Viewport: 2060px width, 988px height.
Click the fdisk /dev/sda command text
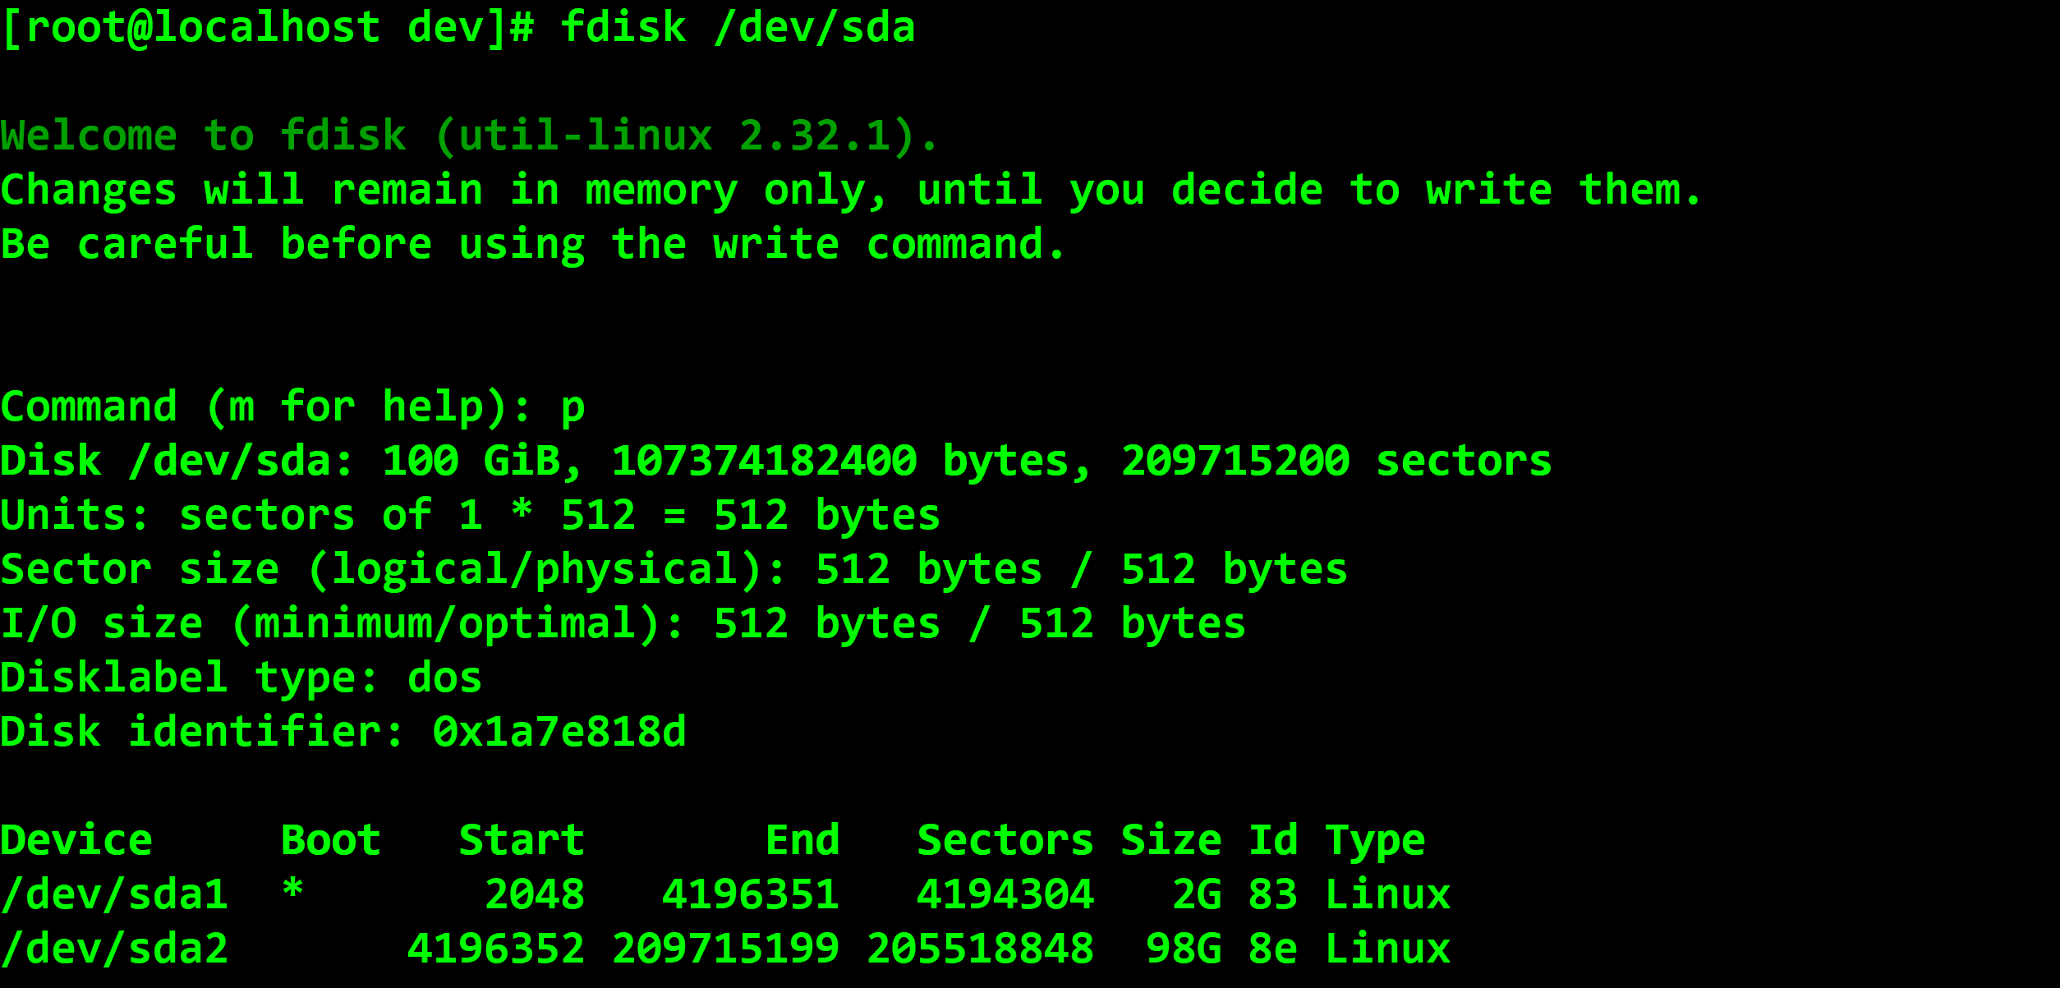[738, 27]
